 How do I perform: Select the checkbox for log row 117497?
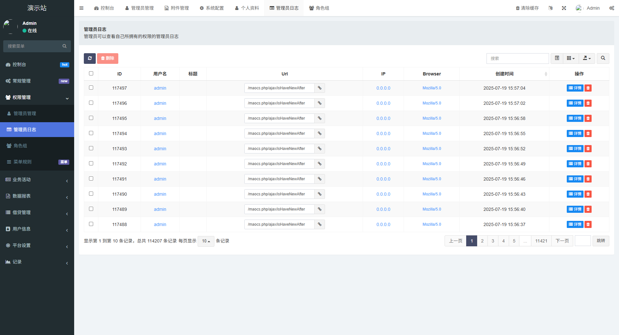click(91, 87)
